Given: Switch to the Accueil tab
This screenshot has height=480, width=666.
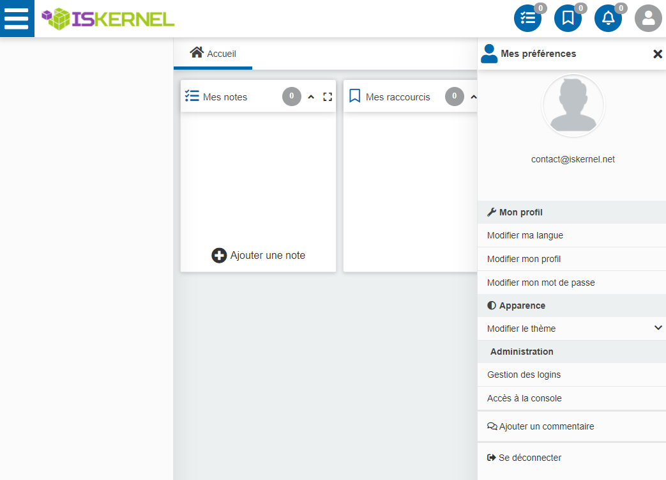Looking at the screenshot, I should point(213,54).
